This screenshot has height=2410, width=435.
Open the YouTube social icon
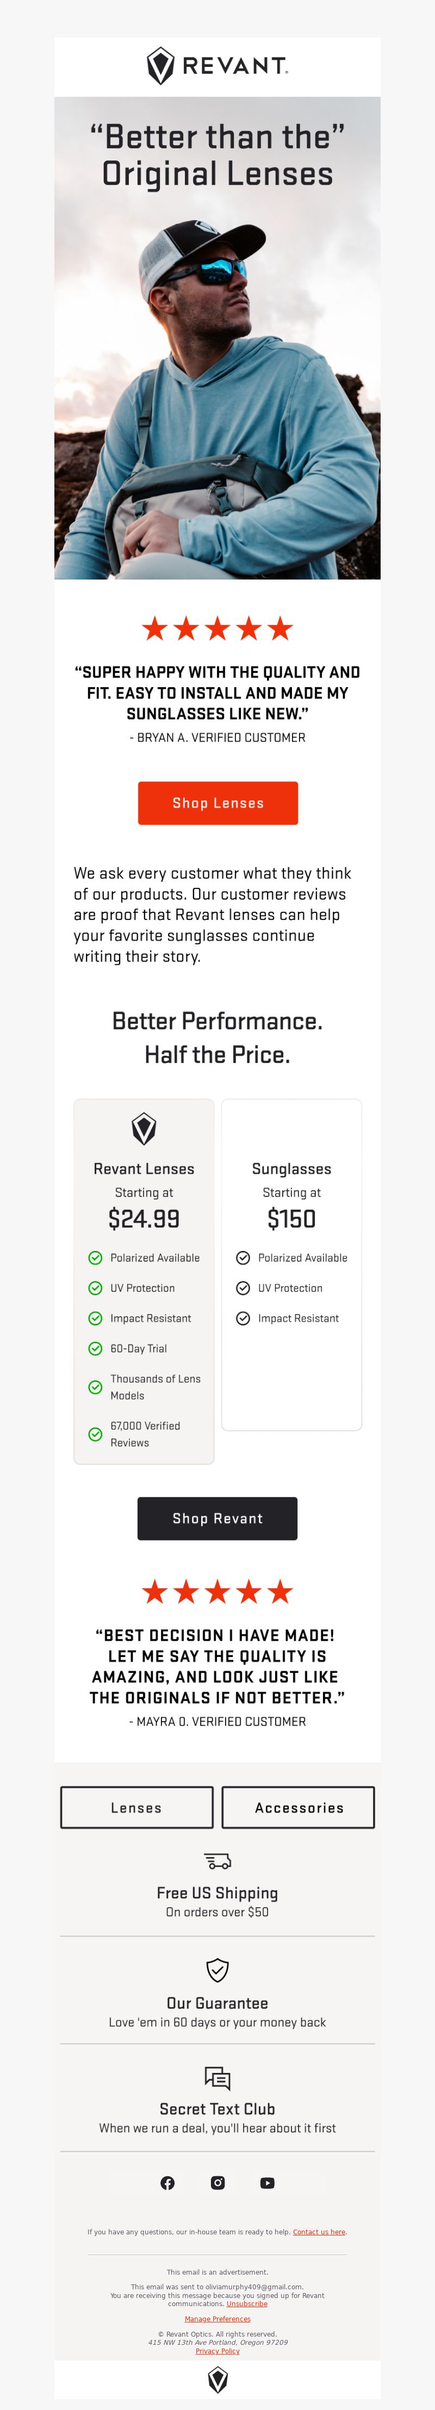(x=268, y=2183)
